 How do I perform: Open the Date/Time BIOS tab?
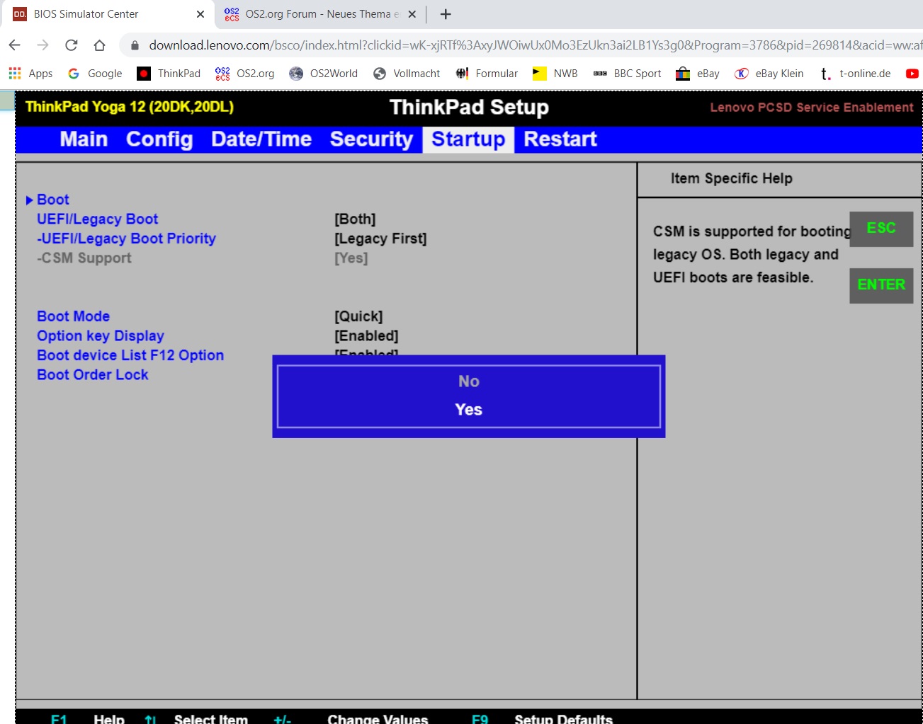click(x=261, y=139)
